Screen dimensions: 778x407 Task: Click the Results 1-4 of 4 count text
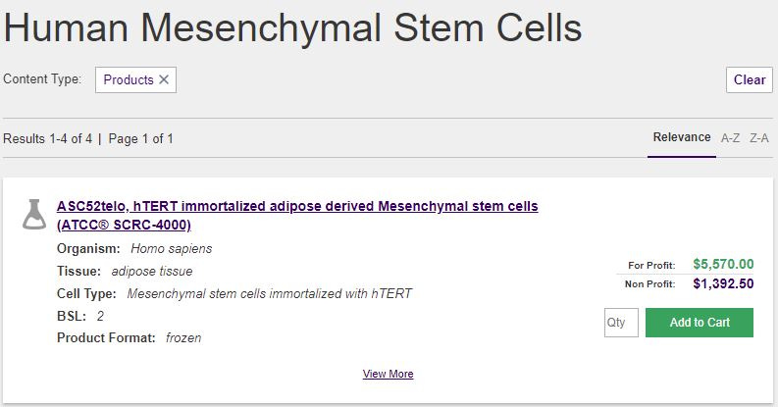point(48,139)
